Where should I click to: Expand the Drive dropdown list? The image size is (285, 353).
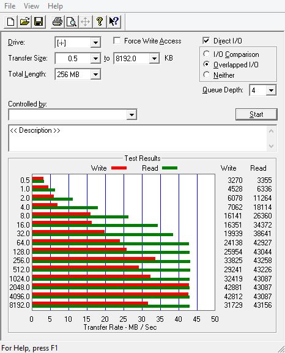pos(95,43)
